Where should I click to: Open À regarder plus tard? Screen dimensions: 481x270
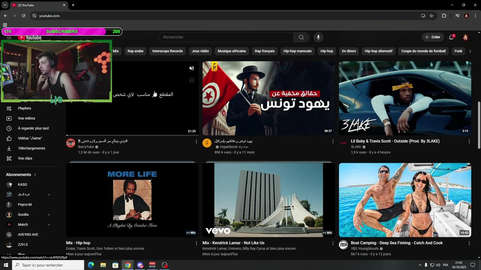pos(29,128)
